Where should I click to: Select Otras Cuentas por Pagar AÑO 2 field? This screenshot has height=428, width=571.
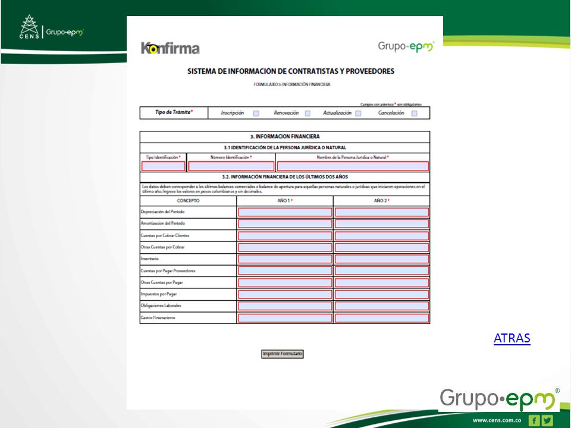click(x=382, y=283)
